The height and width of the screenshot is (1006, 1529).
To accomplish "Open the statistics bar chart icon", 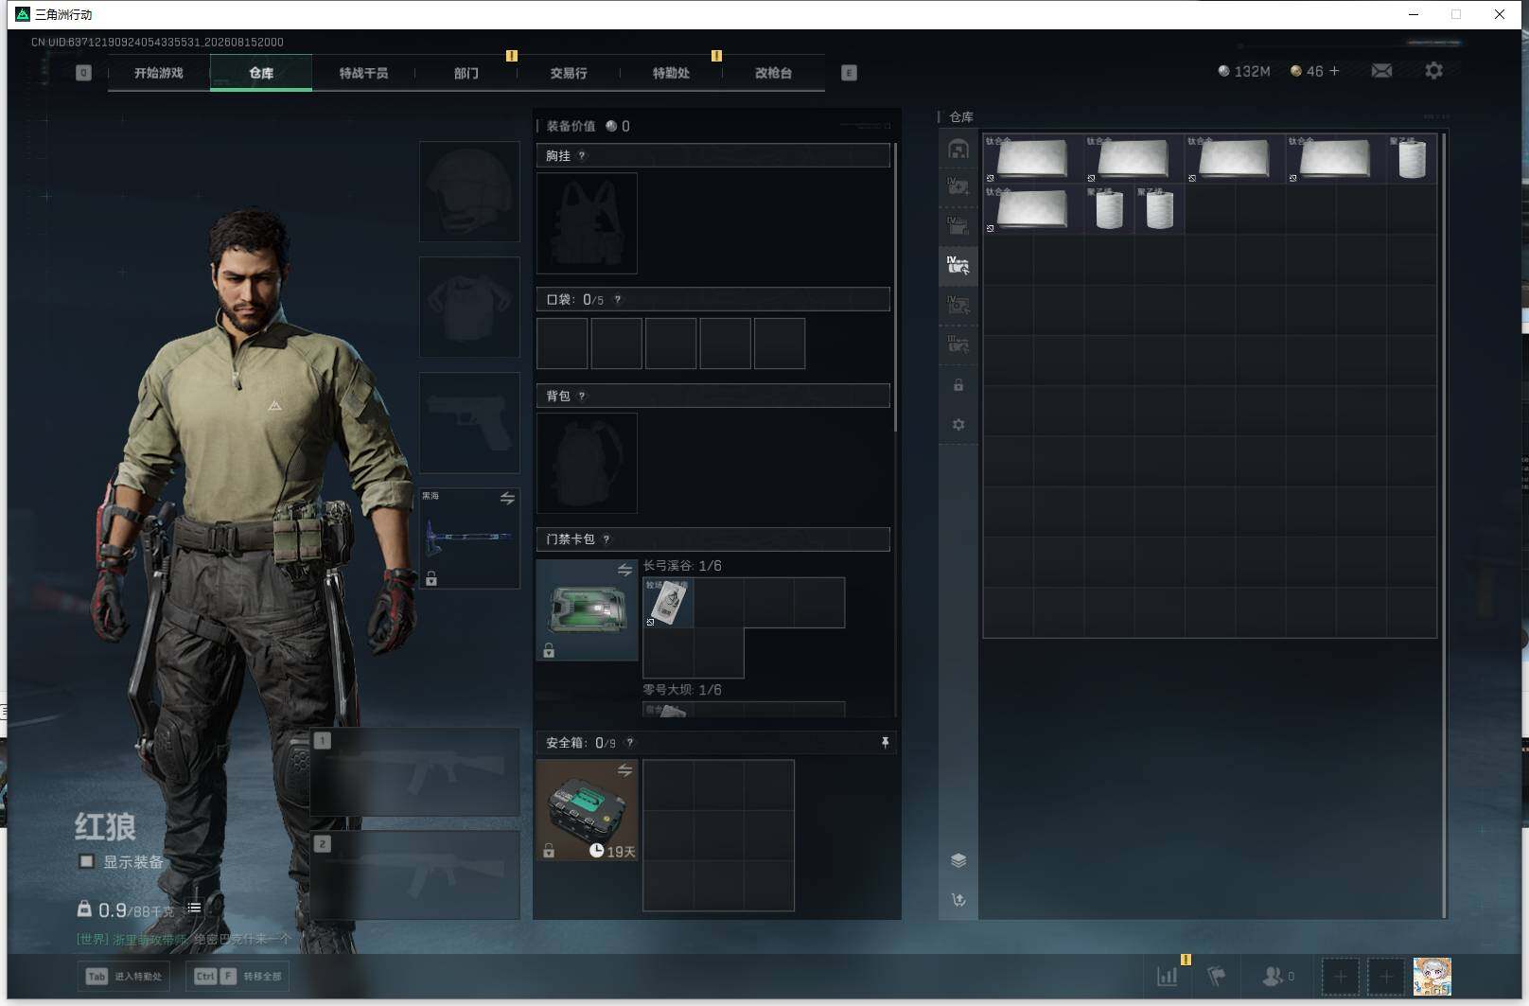I will [x=1168, y=976].
